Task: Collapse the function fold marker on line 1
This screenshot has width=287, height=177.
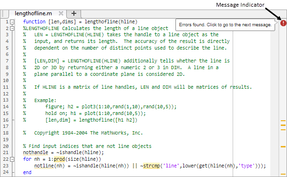Action: pyautogui.click(x=12, y=22)
